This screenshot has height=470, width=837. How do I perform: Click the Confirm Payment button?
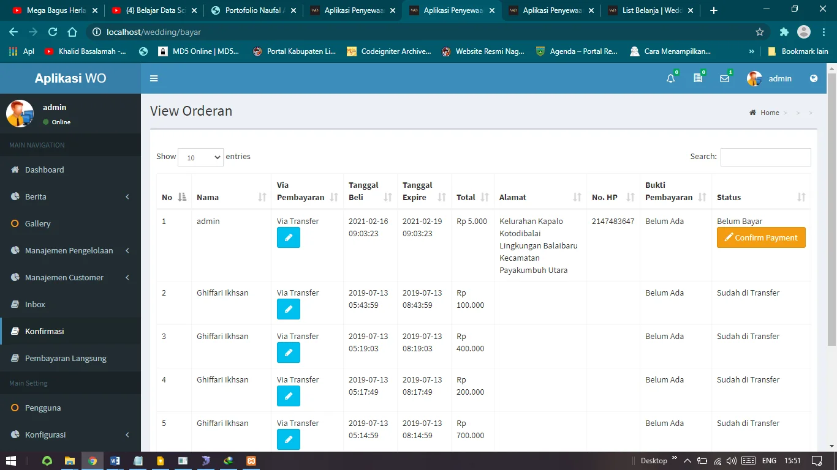(761, 237)
